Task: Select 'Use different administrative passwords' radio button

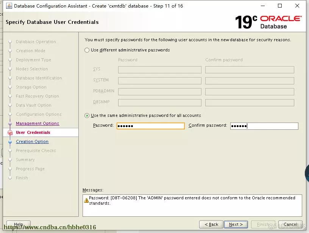Action: click(x=87, y=50)
